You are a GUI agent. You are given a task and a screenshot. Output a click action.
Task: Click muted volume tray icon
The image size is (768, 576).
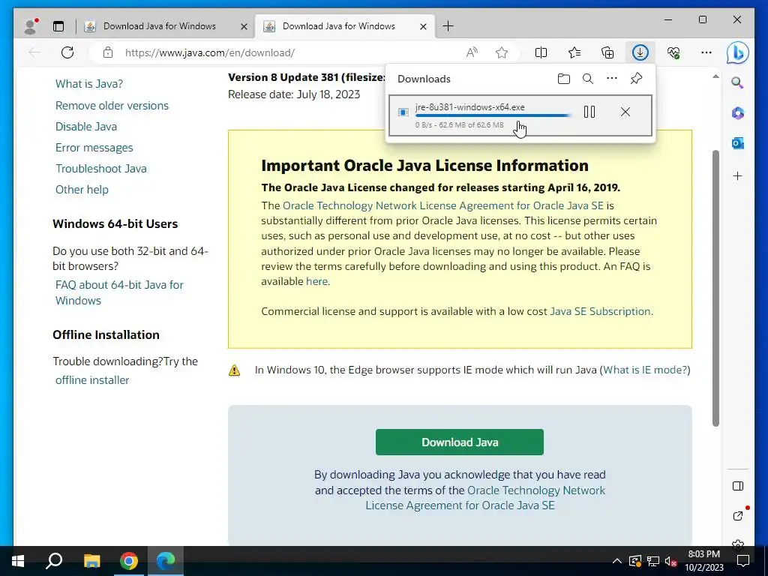[670, 561]
